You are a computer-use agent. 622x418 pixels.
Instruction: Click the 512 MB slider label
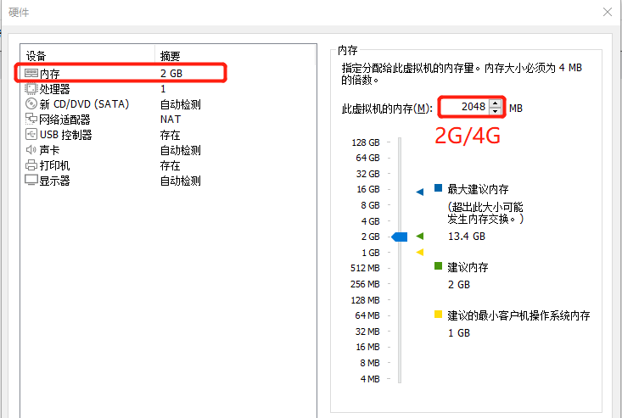(365, 268)
